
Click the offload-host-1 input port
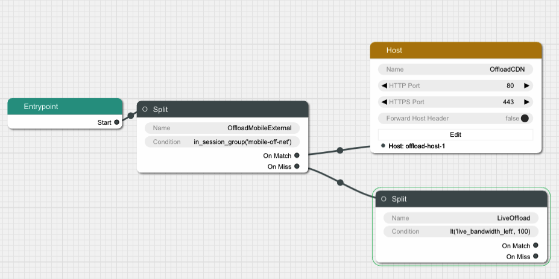pos(383,146)
